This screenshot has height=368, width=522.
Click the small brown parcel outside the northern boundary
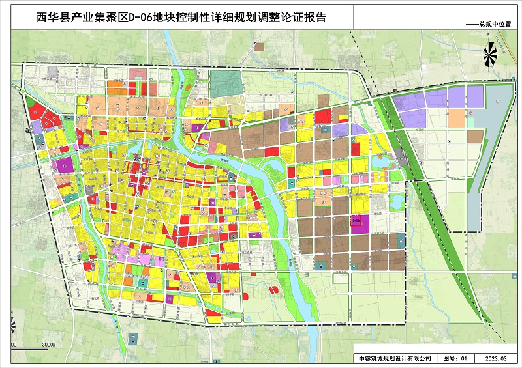259,47
